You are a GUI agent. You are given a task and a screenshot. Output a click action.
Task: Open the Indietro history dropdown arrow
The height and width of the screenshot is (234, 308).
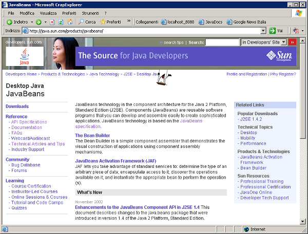32,22
